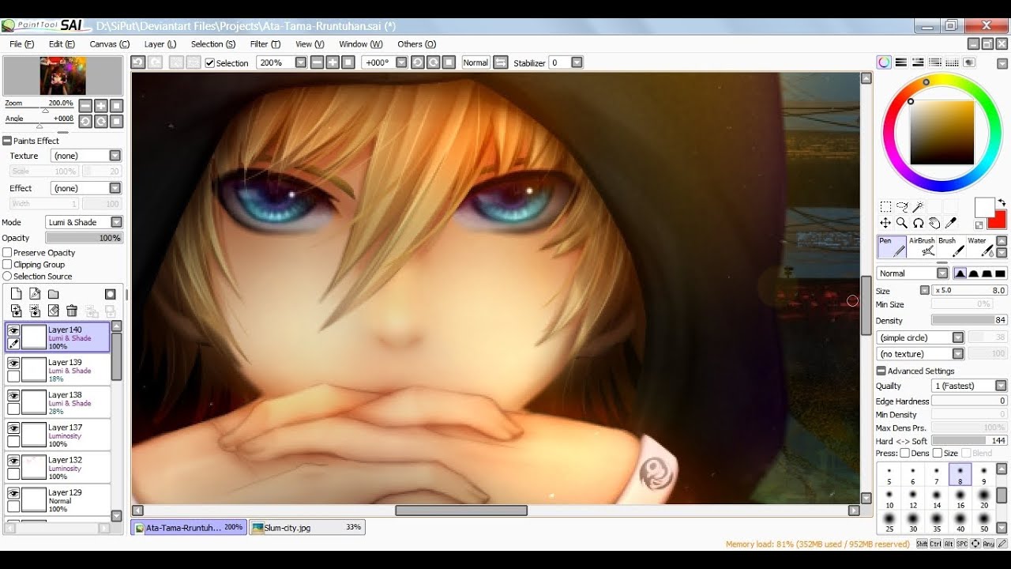Choose the Pen brush tool
The width and height of the screenshot is (1011, 569).
pyautogui.click(x=892, y=247)
